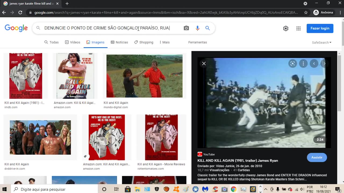Screen dimensions: 344x193
Task: Switch to Notícias tab
Action: [119, 42]
